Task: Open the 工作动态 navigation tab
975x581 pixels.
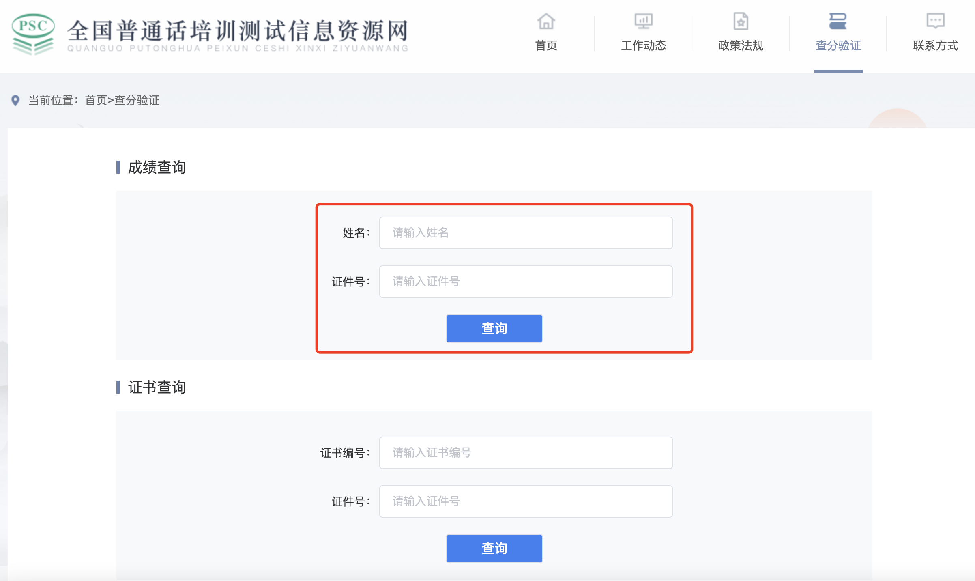Action: tap(643, 45)
